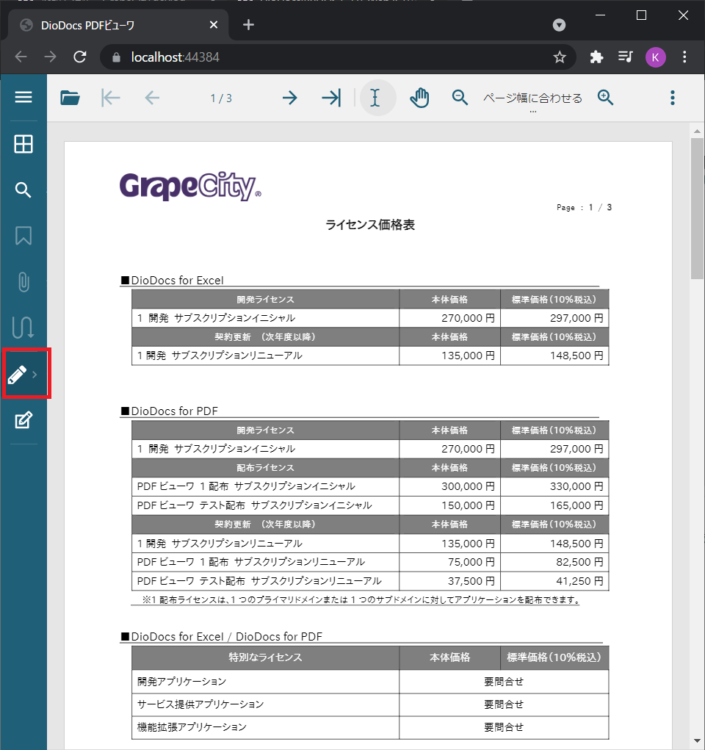This screenshot has height=750, width=705.
Task: Click the 開発アプリケーション row label
Action: (181, 682)
